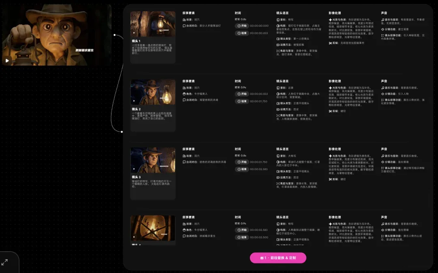Image resolution: width=438 pixels, height=273 pixels.
Task: Click the 结束 end-time button for 镜头 3
Action: pyautogui.click(x=242, y=169)
